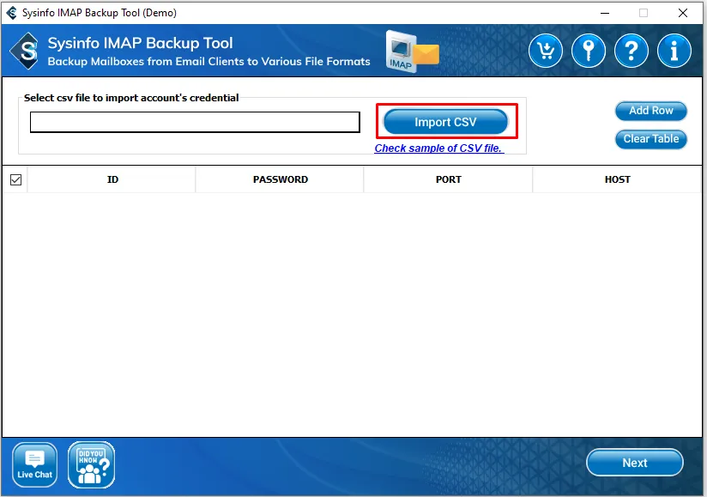Click the IMAP mail envelope icon
Image resolution: width=707 pixels, height=497 pixels.
pyautogui.click(x=412, y=52)
